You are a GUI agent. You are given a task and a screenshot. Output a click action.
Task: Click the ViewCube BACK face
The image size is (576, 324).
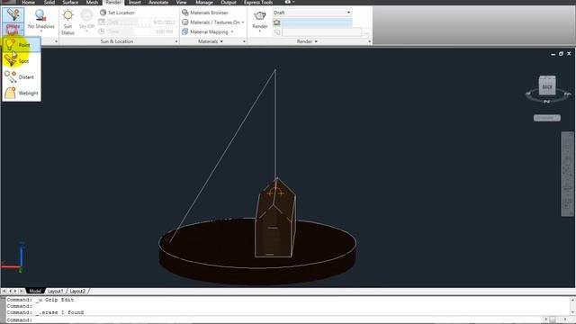(x=547, y=86)
